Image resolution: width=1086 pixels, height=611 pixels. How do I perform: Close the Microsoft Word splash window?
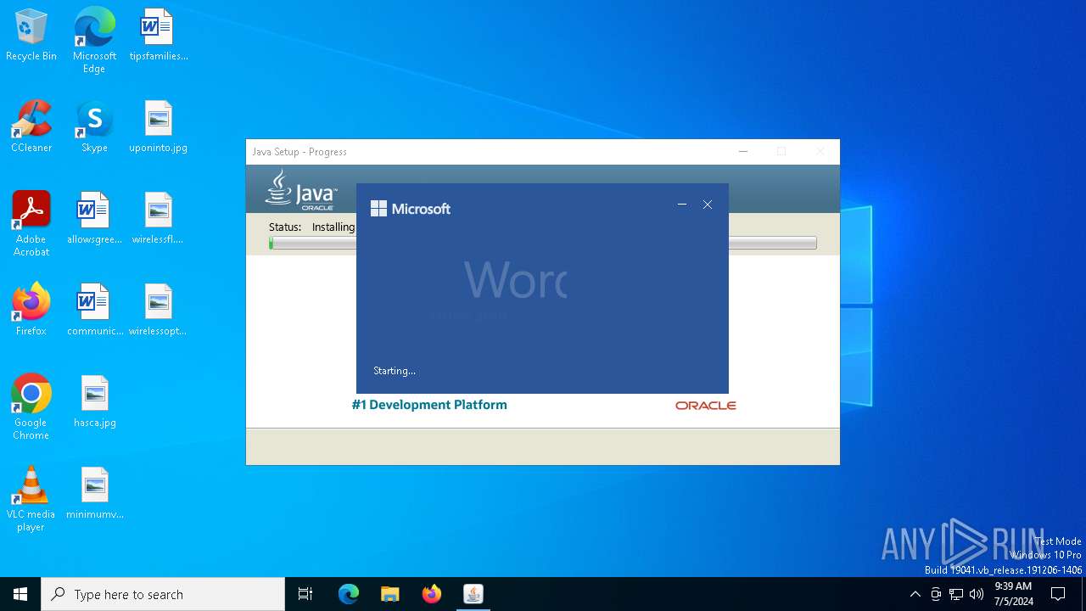(708, 205)
